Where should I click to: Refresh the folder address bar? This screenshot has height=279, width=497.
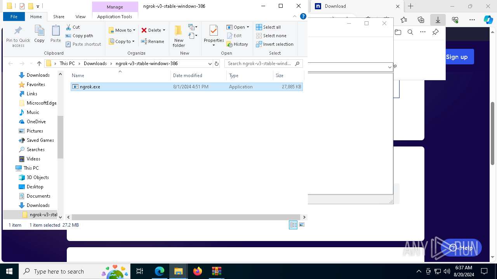[x=217, y=64]
